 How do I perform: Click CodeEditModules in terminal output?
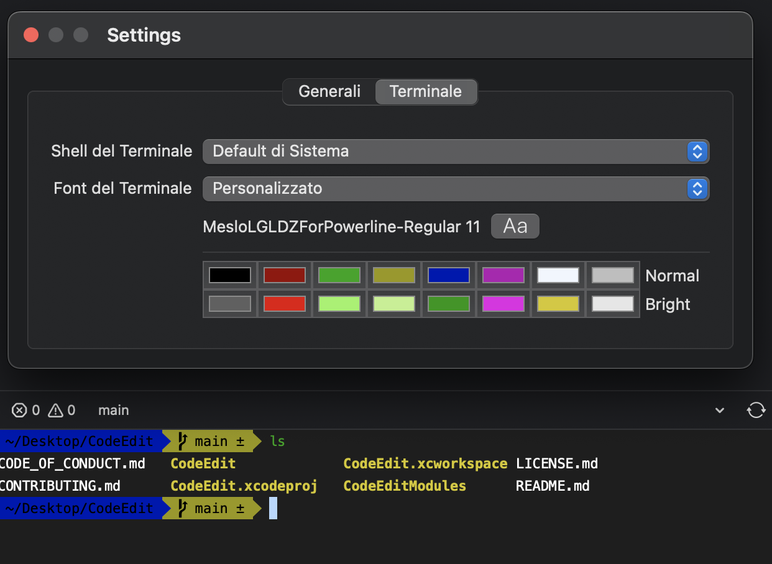tap(405, 486)
